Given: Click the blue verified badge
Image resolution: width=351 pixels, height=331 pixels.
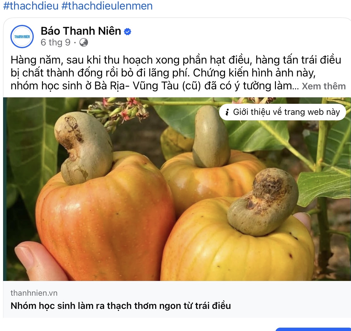Looking at the screenshot, I should (128, 32).
